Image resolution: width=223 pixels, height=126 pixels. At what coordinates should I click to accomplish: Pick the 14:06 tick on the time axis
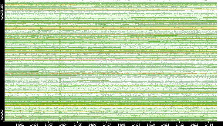point(92,124)
